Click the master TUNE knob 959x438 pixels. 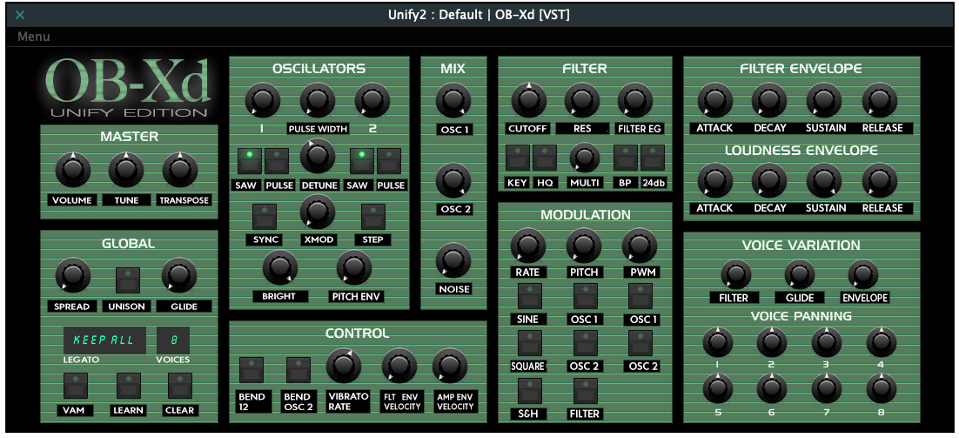point(126,170)
